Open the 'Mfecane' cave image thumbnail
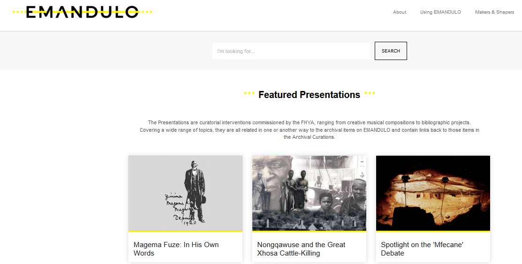Viewport: 522px width, 264px height. [x=433, y=193]
